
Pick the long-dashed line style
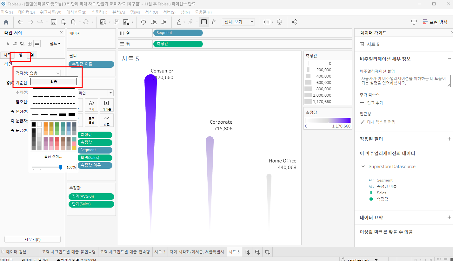[53, 96]
